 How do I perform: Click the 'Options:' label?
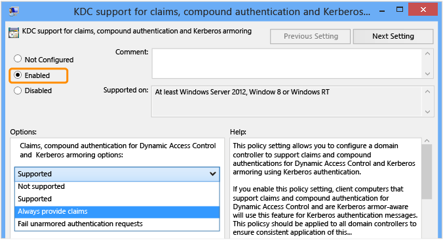pyautogui.click(x=24, y=132)
